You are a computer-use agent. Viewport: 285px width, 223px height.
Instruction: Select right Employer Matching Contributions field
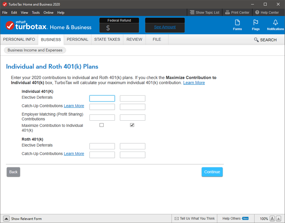[132, 117]
